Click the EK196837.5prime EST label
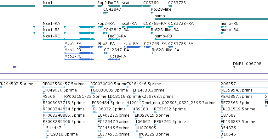 238,122
